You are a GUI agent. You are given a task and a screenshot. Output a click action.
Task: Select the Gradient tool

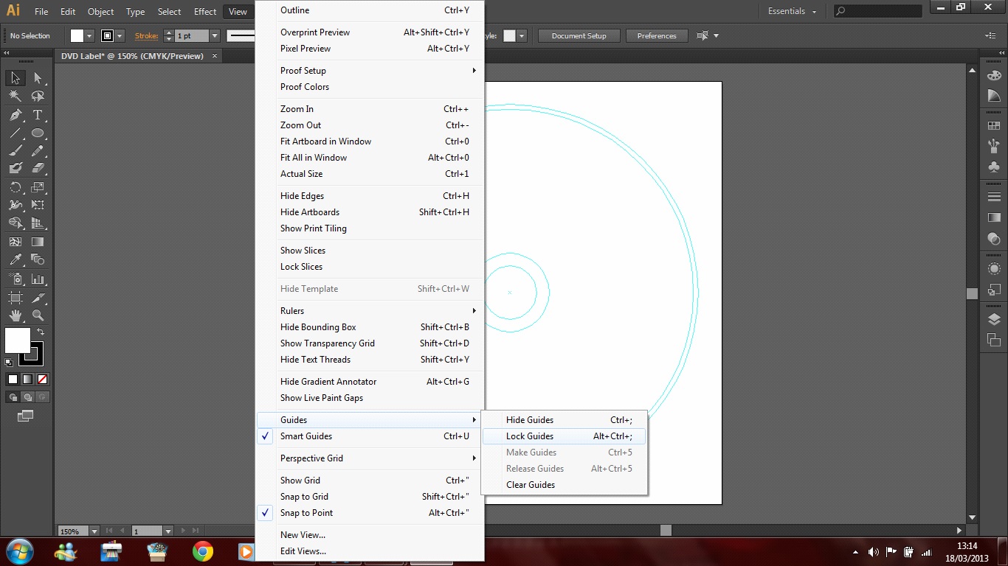[x=38, y=242]
